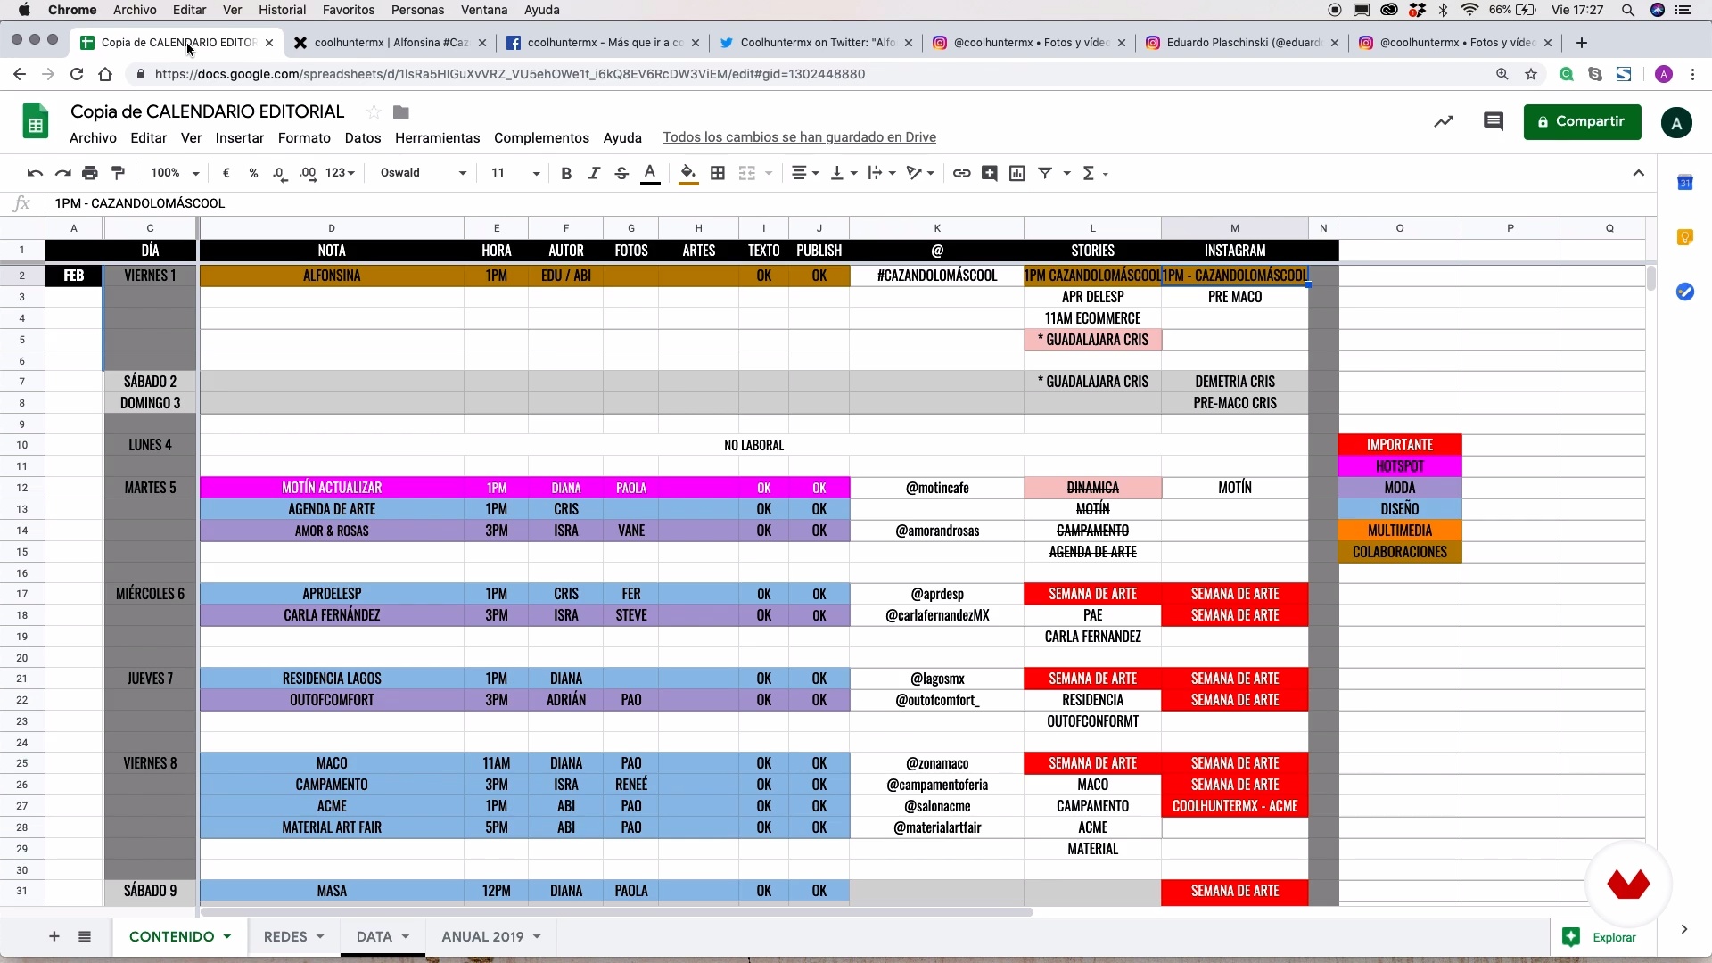This screenshot has height=963, width=1712.
Task: Add a new sheet with the plus button
Action: pos(54,936)
